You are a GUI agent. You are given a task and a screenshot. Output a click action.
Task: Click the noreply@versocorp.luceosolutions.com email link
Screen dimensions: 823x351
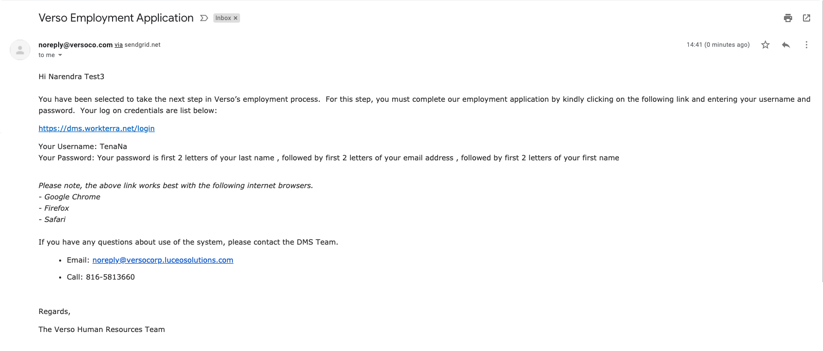[162, 260]
